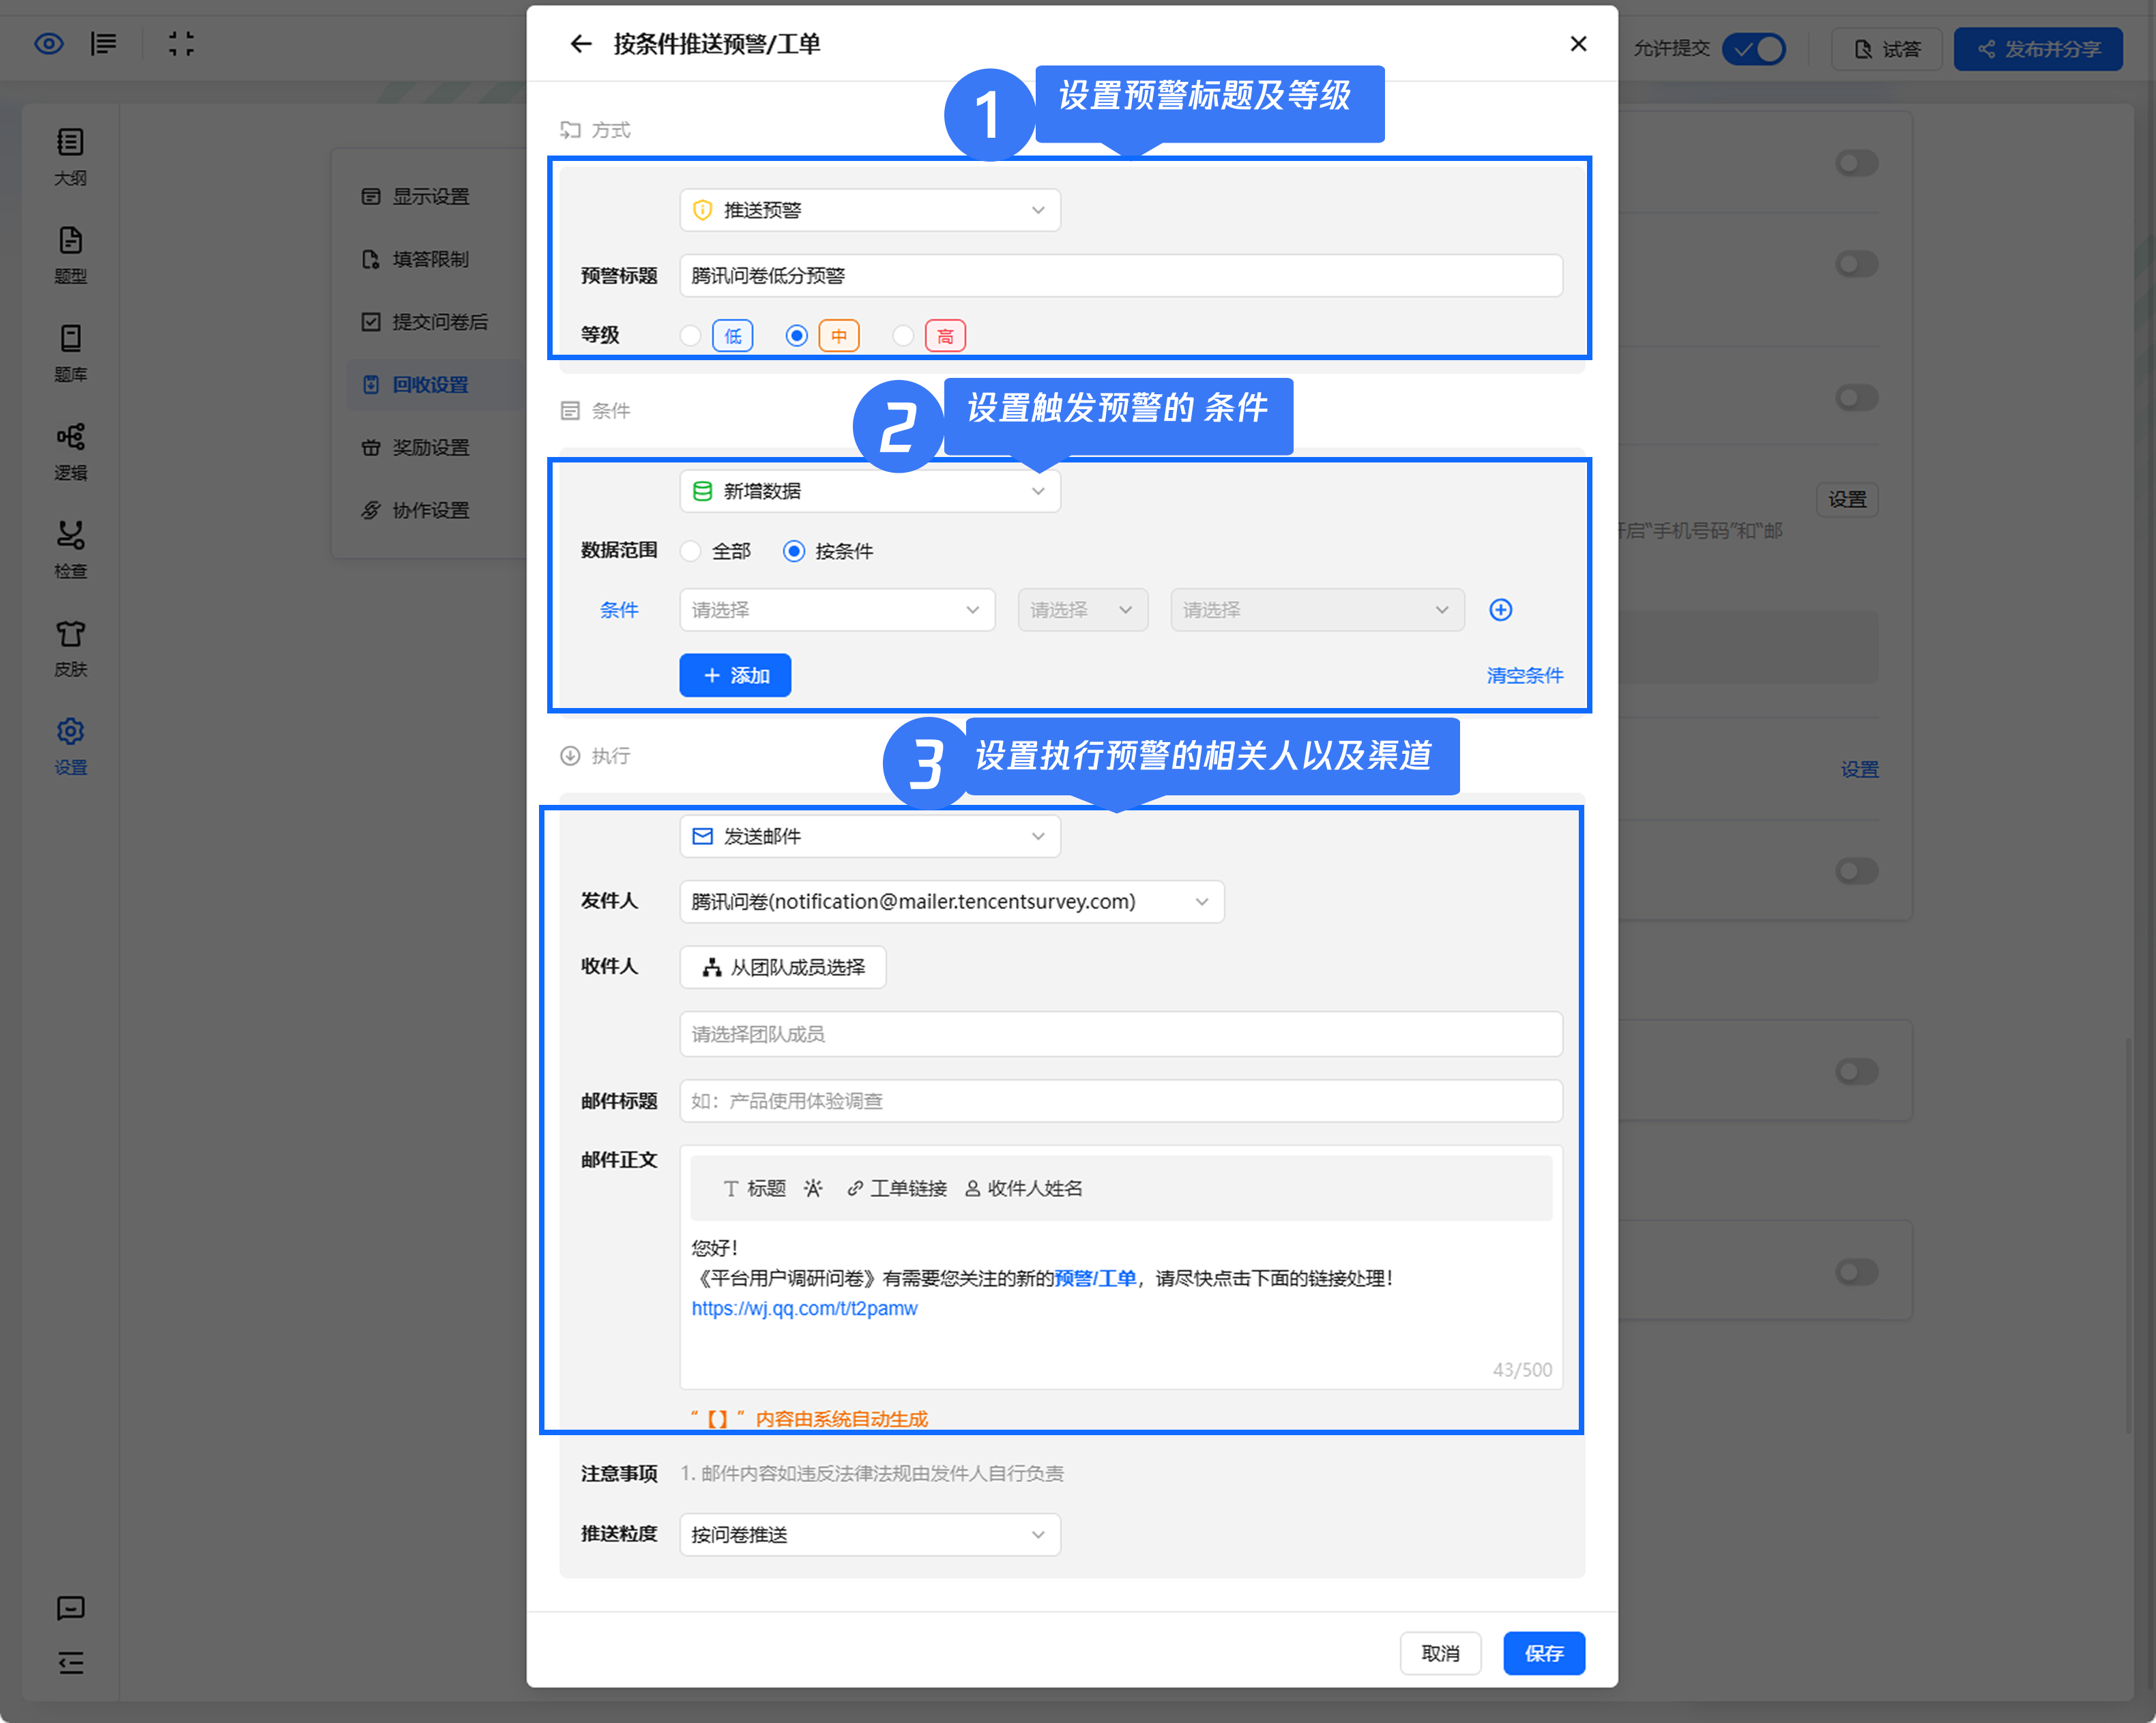This screenshot has width=2156, height=1723.
Task: Click the feedback chat icon in the bottom sidebar
Action: 70,1608
